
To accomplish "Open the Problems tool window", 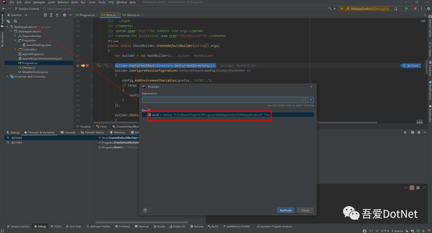I will point(123,226).
